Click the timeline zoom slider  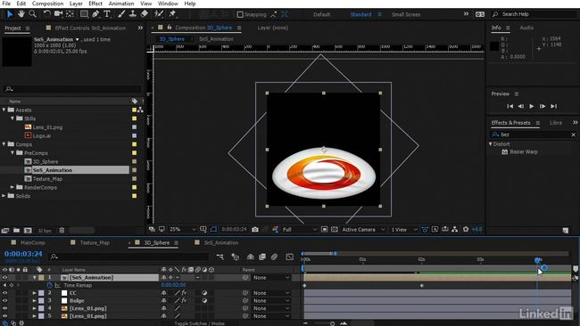click(332, 323)
